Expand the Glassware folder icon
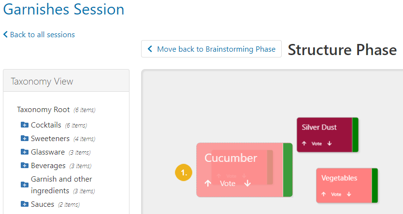403x214 pixels. point(25,152)
